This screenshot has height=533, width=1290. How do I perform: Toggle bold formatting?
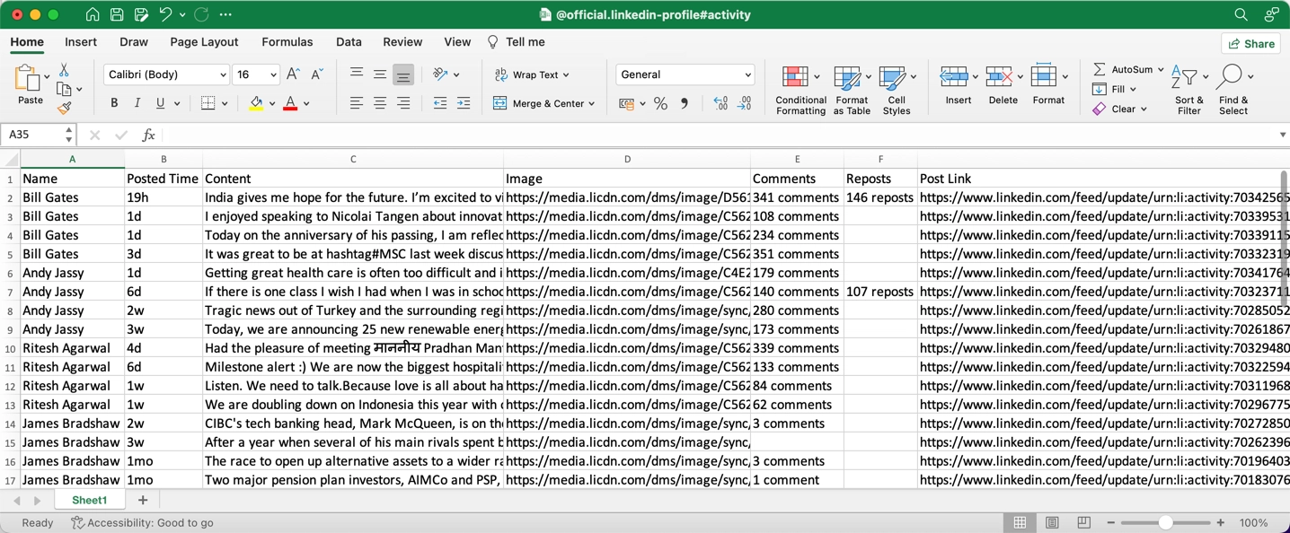(x=114, y=103)
